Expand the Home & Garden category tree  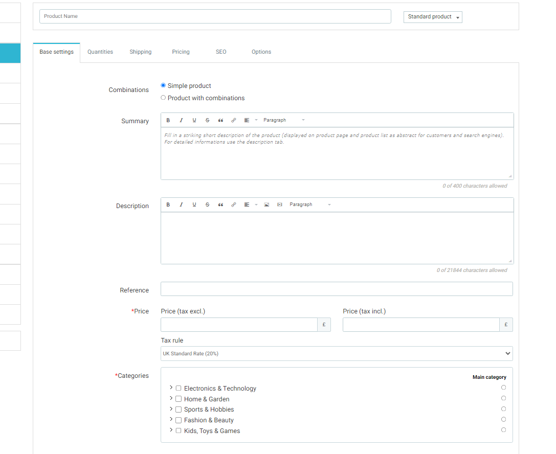(x=171, y=398)
